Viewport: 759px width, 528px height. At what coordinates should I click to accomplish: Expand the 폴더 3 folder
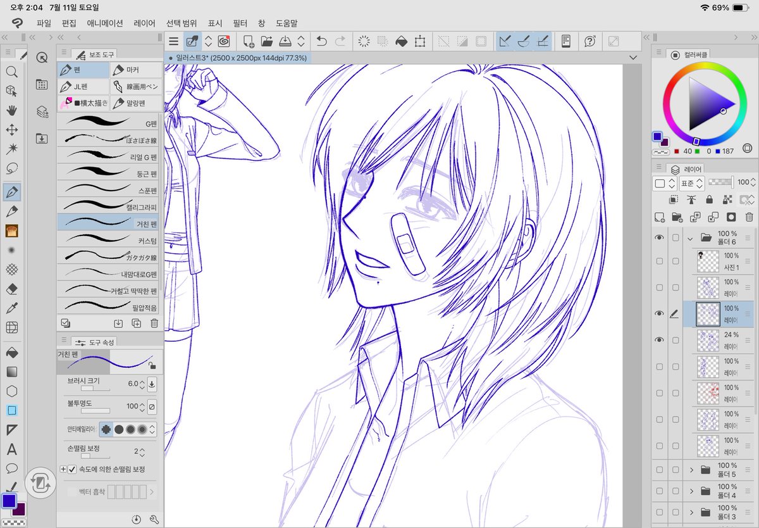click(x=691, y=512)
